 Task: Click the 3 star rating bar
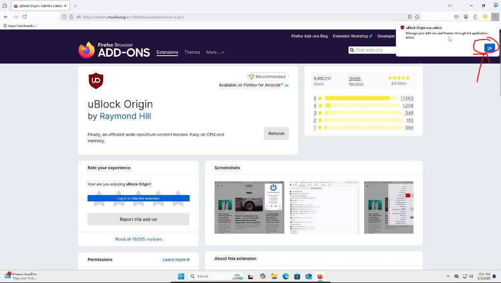(x=364, y=113)
